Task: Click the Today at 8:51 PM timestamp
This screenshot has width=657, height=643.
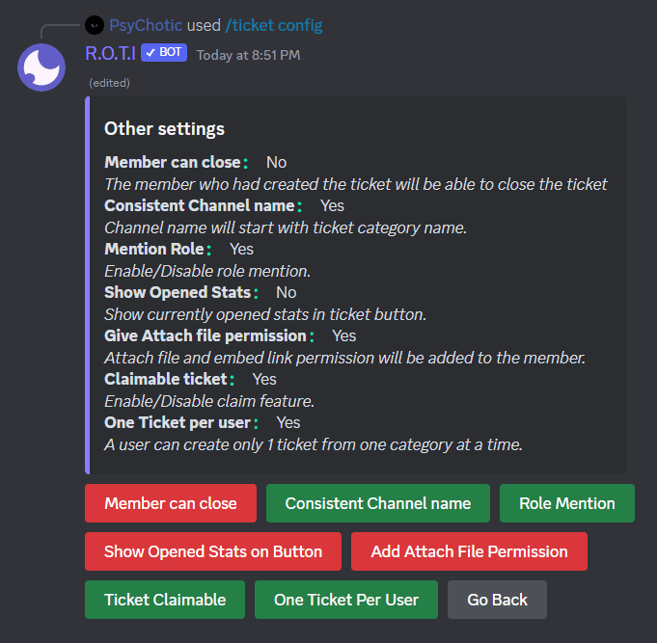Action: [x=249, y=55]
